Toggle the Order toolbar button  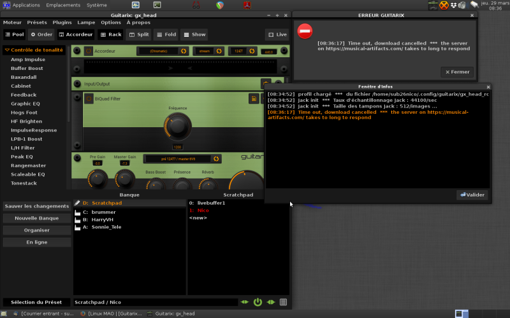[x=41, y=34]
